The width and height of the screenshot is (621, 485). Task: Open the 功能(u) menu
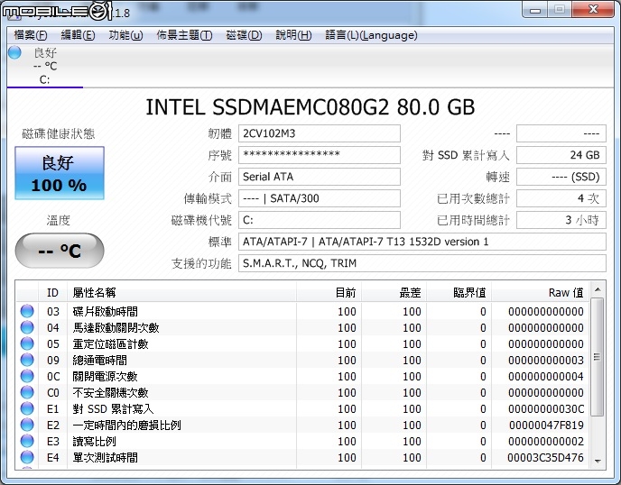[x=125, y=35]
